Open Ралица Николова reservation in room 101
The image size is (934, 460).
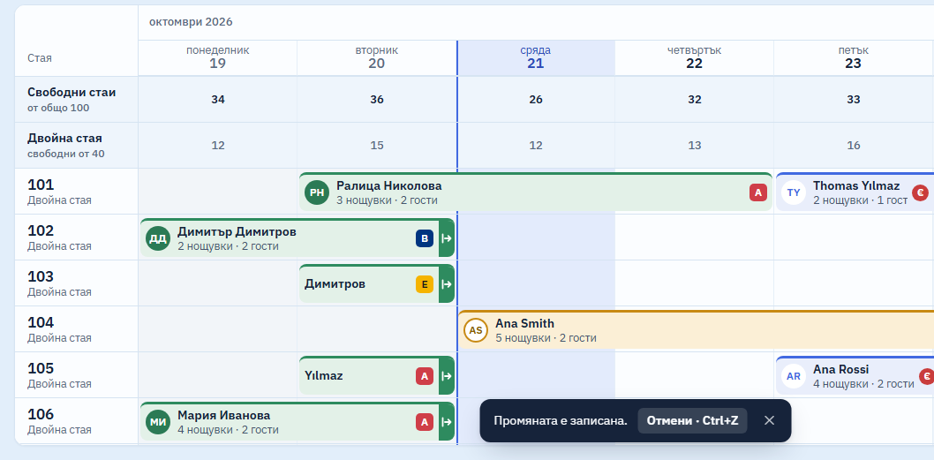(536, 192)
